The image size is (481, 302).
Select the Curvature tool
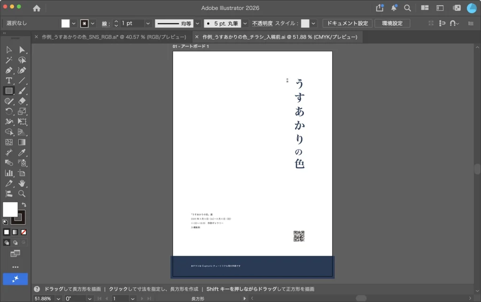(22, 70)
